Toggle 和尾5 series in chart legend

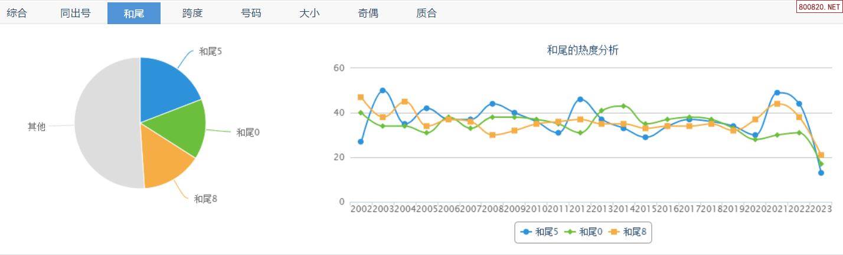540,232
